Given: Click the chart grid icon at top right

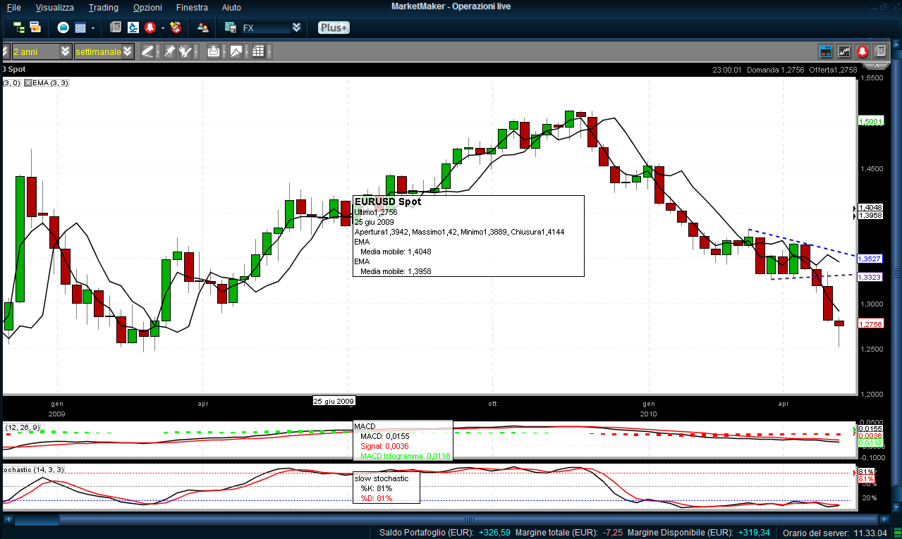Looking at the screenshot, I should point(843,51).
